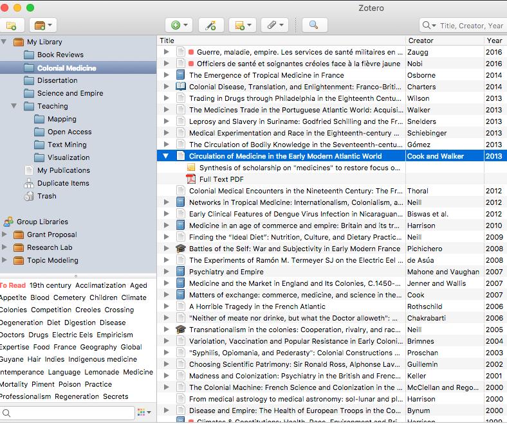Collapse Circulation of Medicine item

[166, 156]
